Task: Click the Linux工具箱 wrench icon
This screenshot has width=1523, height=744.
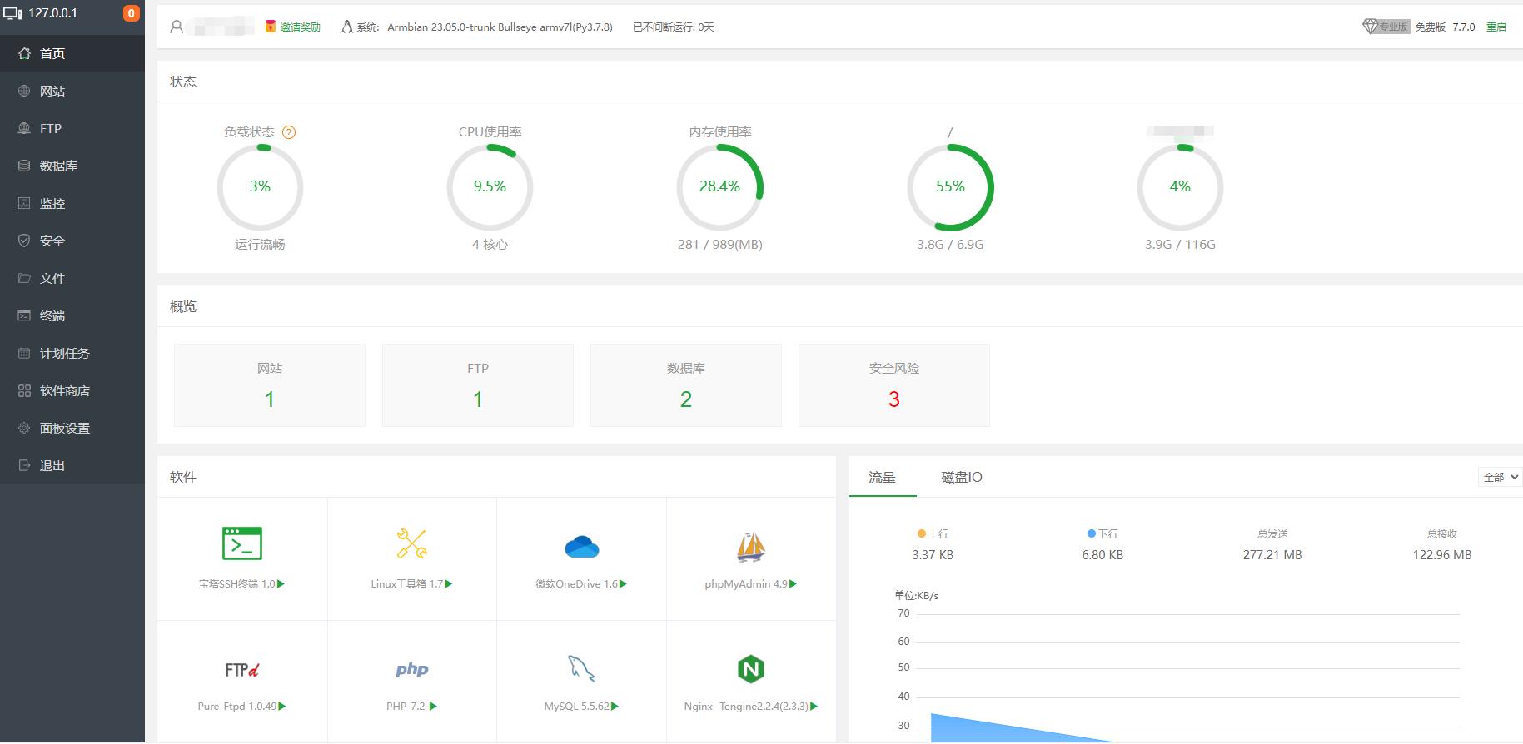Action: tap(412, 543)
